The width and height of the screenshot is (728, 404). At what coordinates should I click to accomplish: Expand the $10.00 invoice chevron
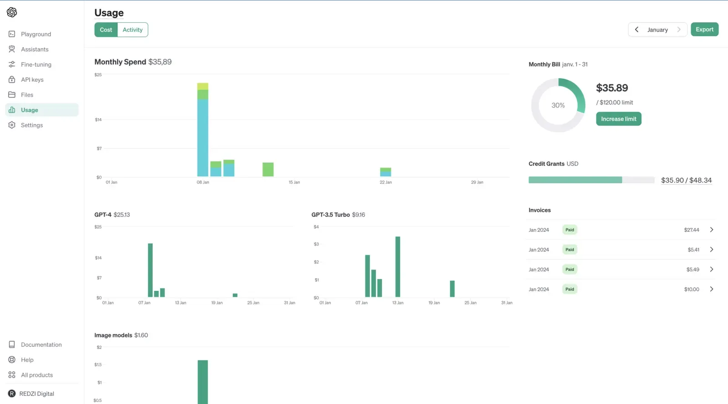point(712,289)
